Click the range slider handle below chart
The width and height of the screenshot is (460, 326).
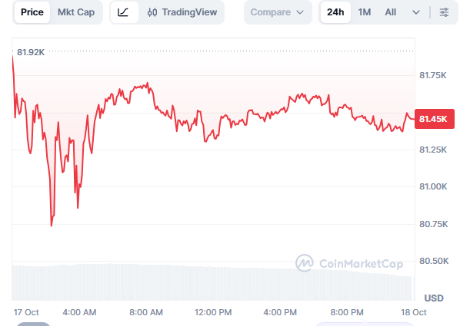tap(33, 324)
